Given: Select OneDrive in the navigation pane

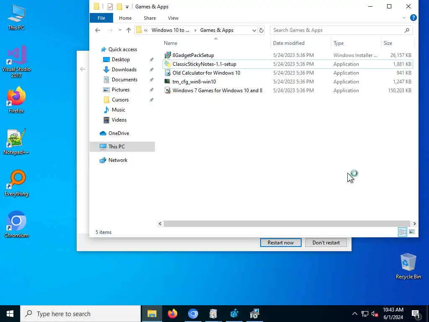Looking at the screenshot, I should coord(119,133).
